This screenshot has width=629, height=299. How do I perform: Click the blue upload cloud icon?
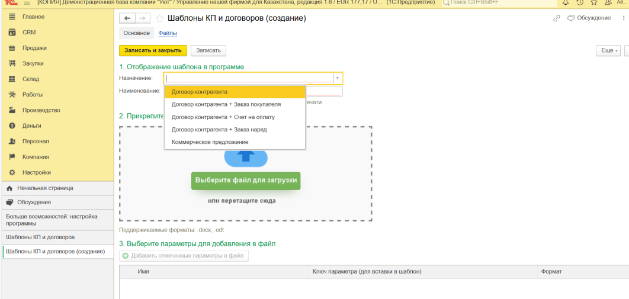tap(246, 157)
